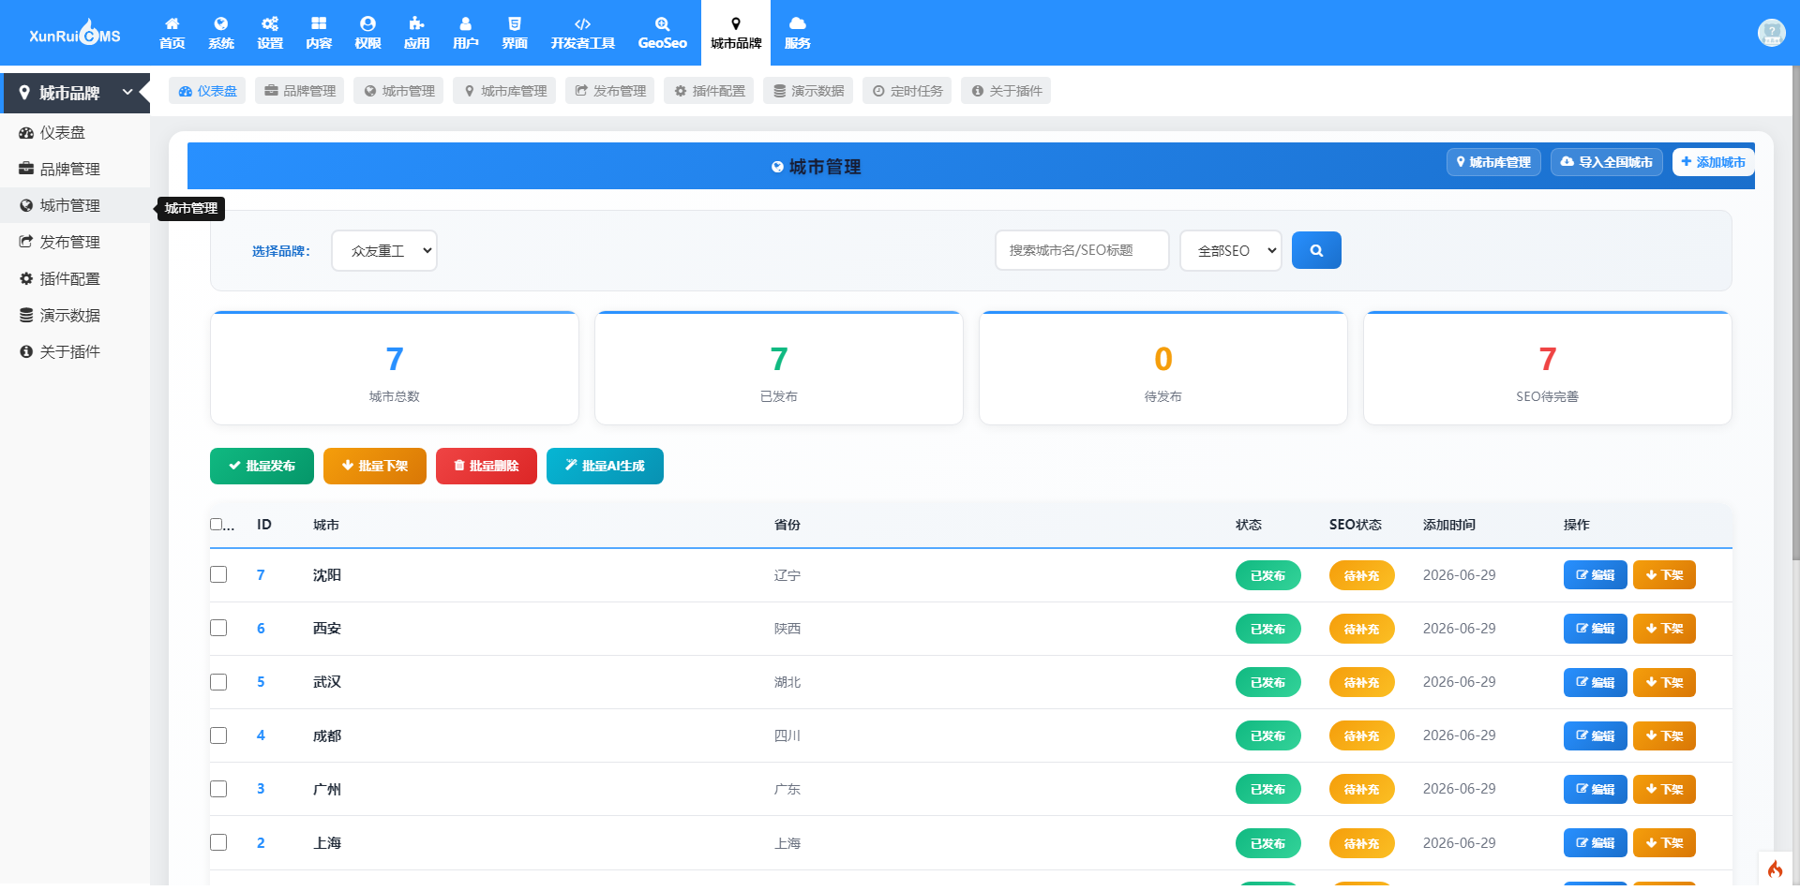1800x891 pixels.
Task: Open the 权限 permissions icon
Action: [x=367, y=33]
